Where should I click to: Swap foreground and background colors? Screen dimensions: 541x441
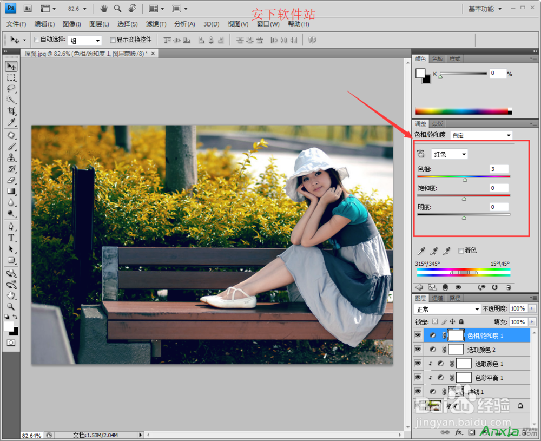(x=15, y=316)
